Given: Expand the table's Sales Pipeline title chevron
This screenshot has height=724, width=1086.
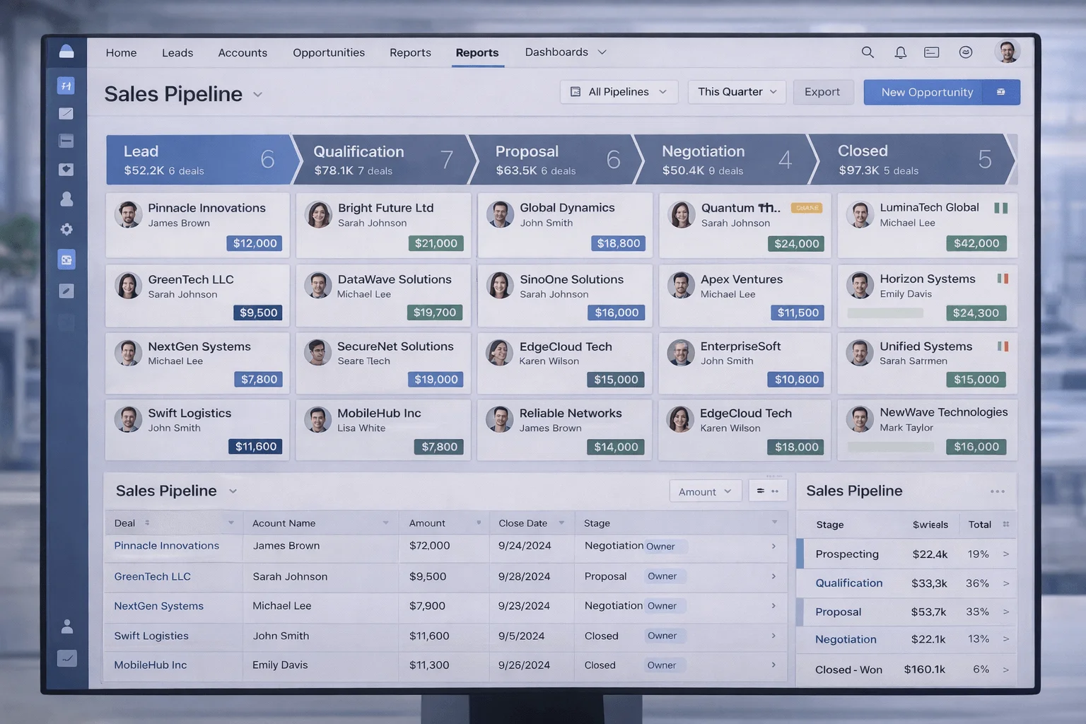Looking at the screenshot, I should coord(233,491).
